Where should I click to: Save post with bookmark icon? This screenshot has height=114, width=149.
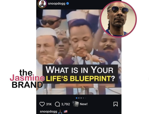pos(115,104)
